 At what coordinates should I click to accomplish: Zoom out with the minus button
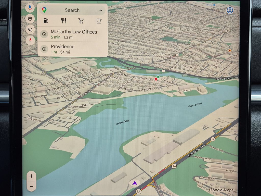click(x=31, y=187)
